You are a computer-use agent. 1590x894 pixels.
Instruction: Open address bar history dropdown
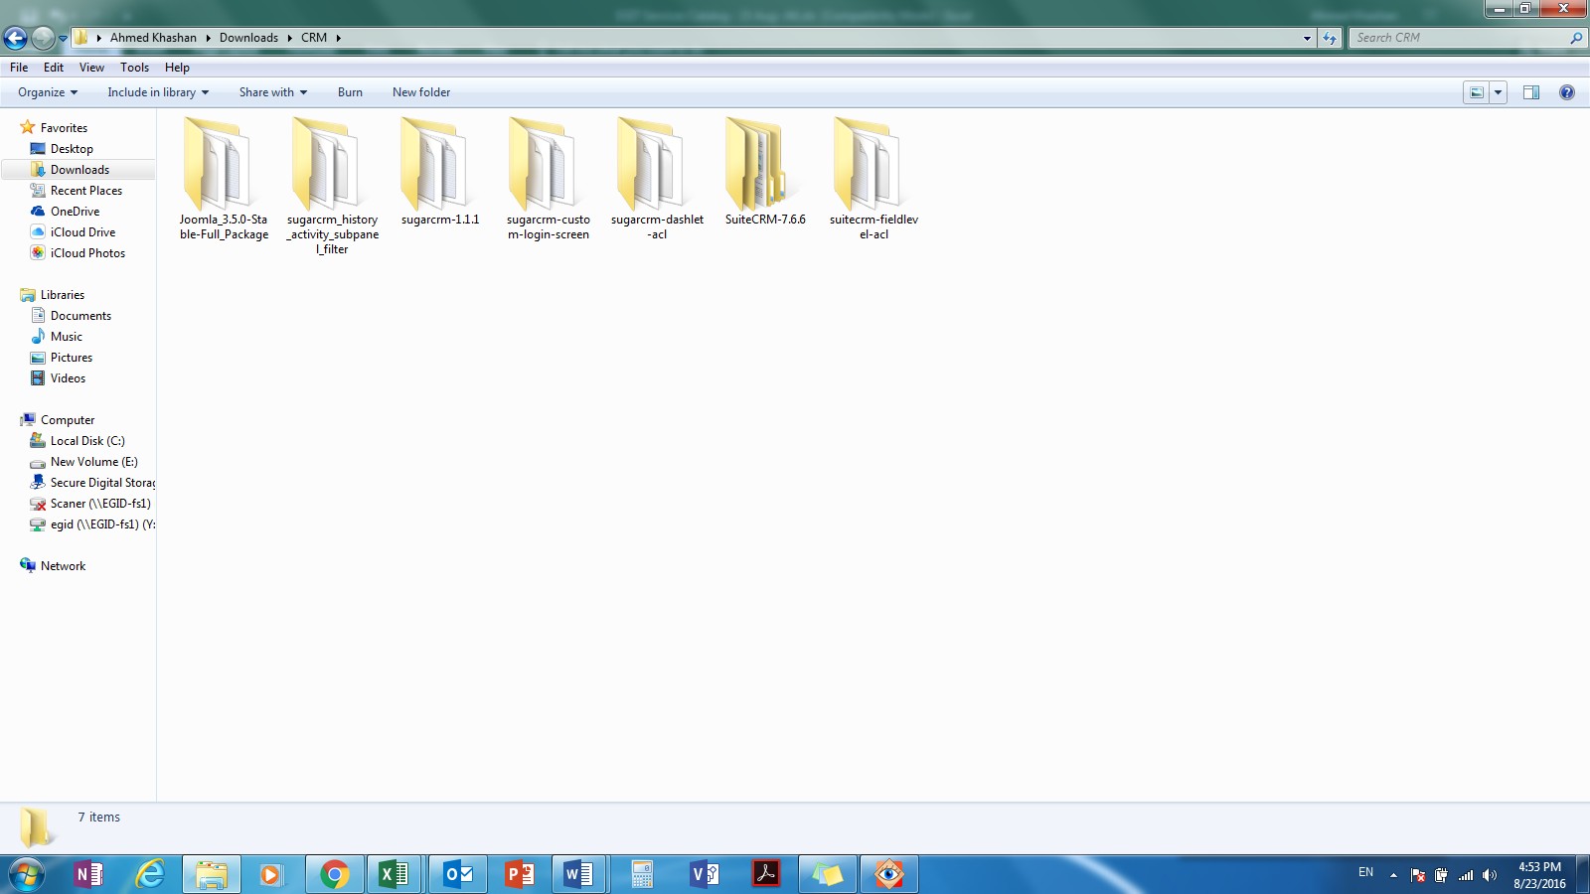(1307, 38)
